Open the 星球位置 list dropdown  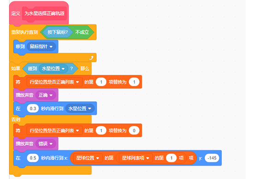87,158
